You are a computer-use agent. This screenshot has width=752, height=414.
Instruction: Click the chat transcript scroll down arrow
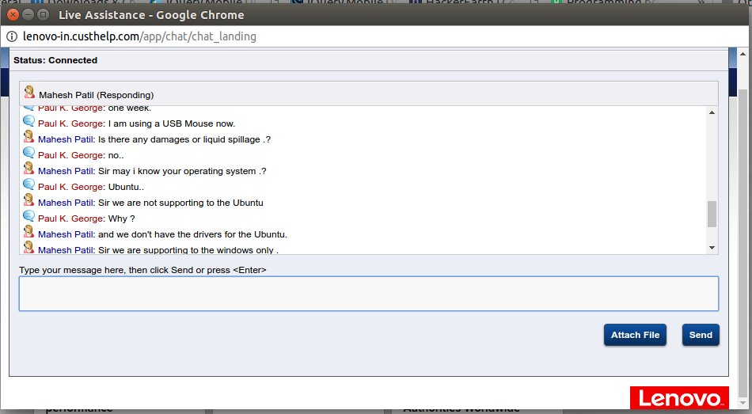(712, 248)
